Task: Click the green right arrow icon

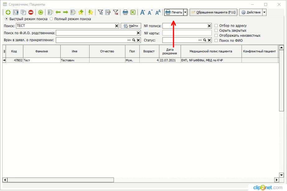Action: [66, 12]
